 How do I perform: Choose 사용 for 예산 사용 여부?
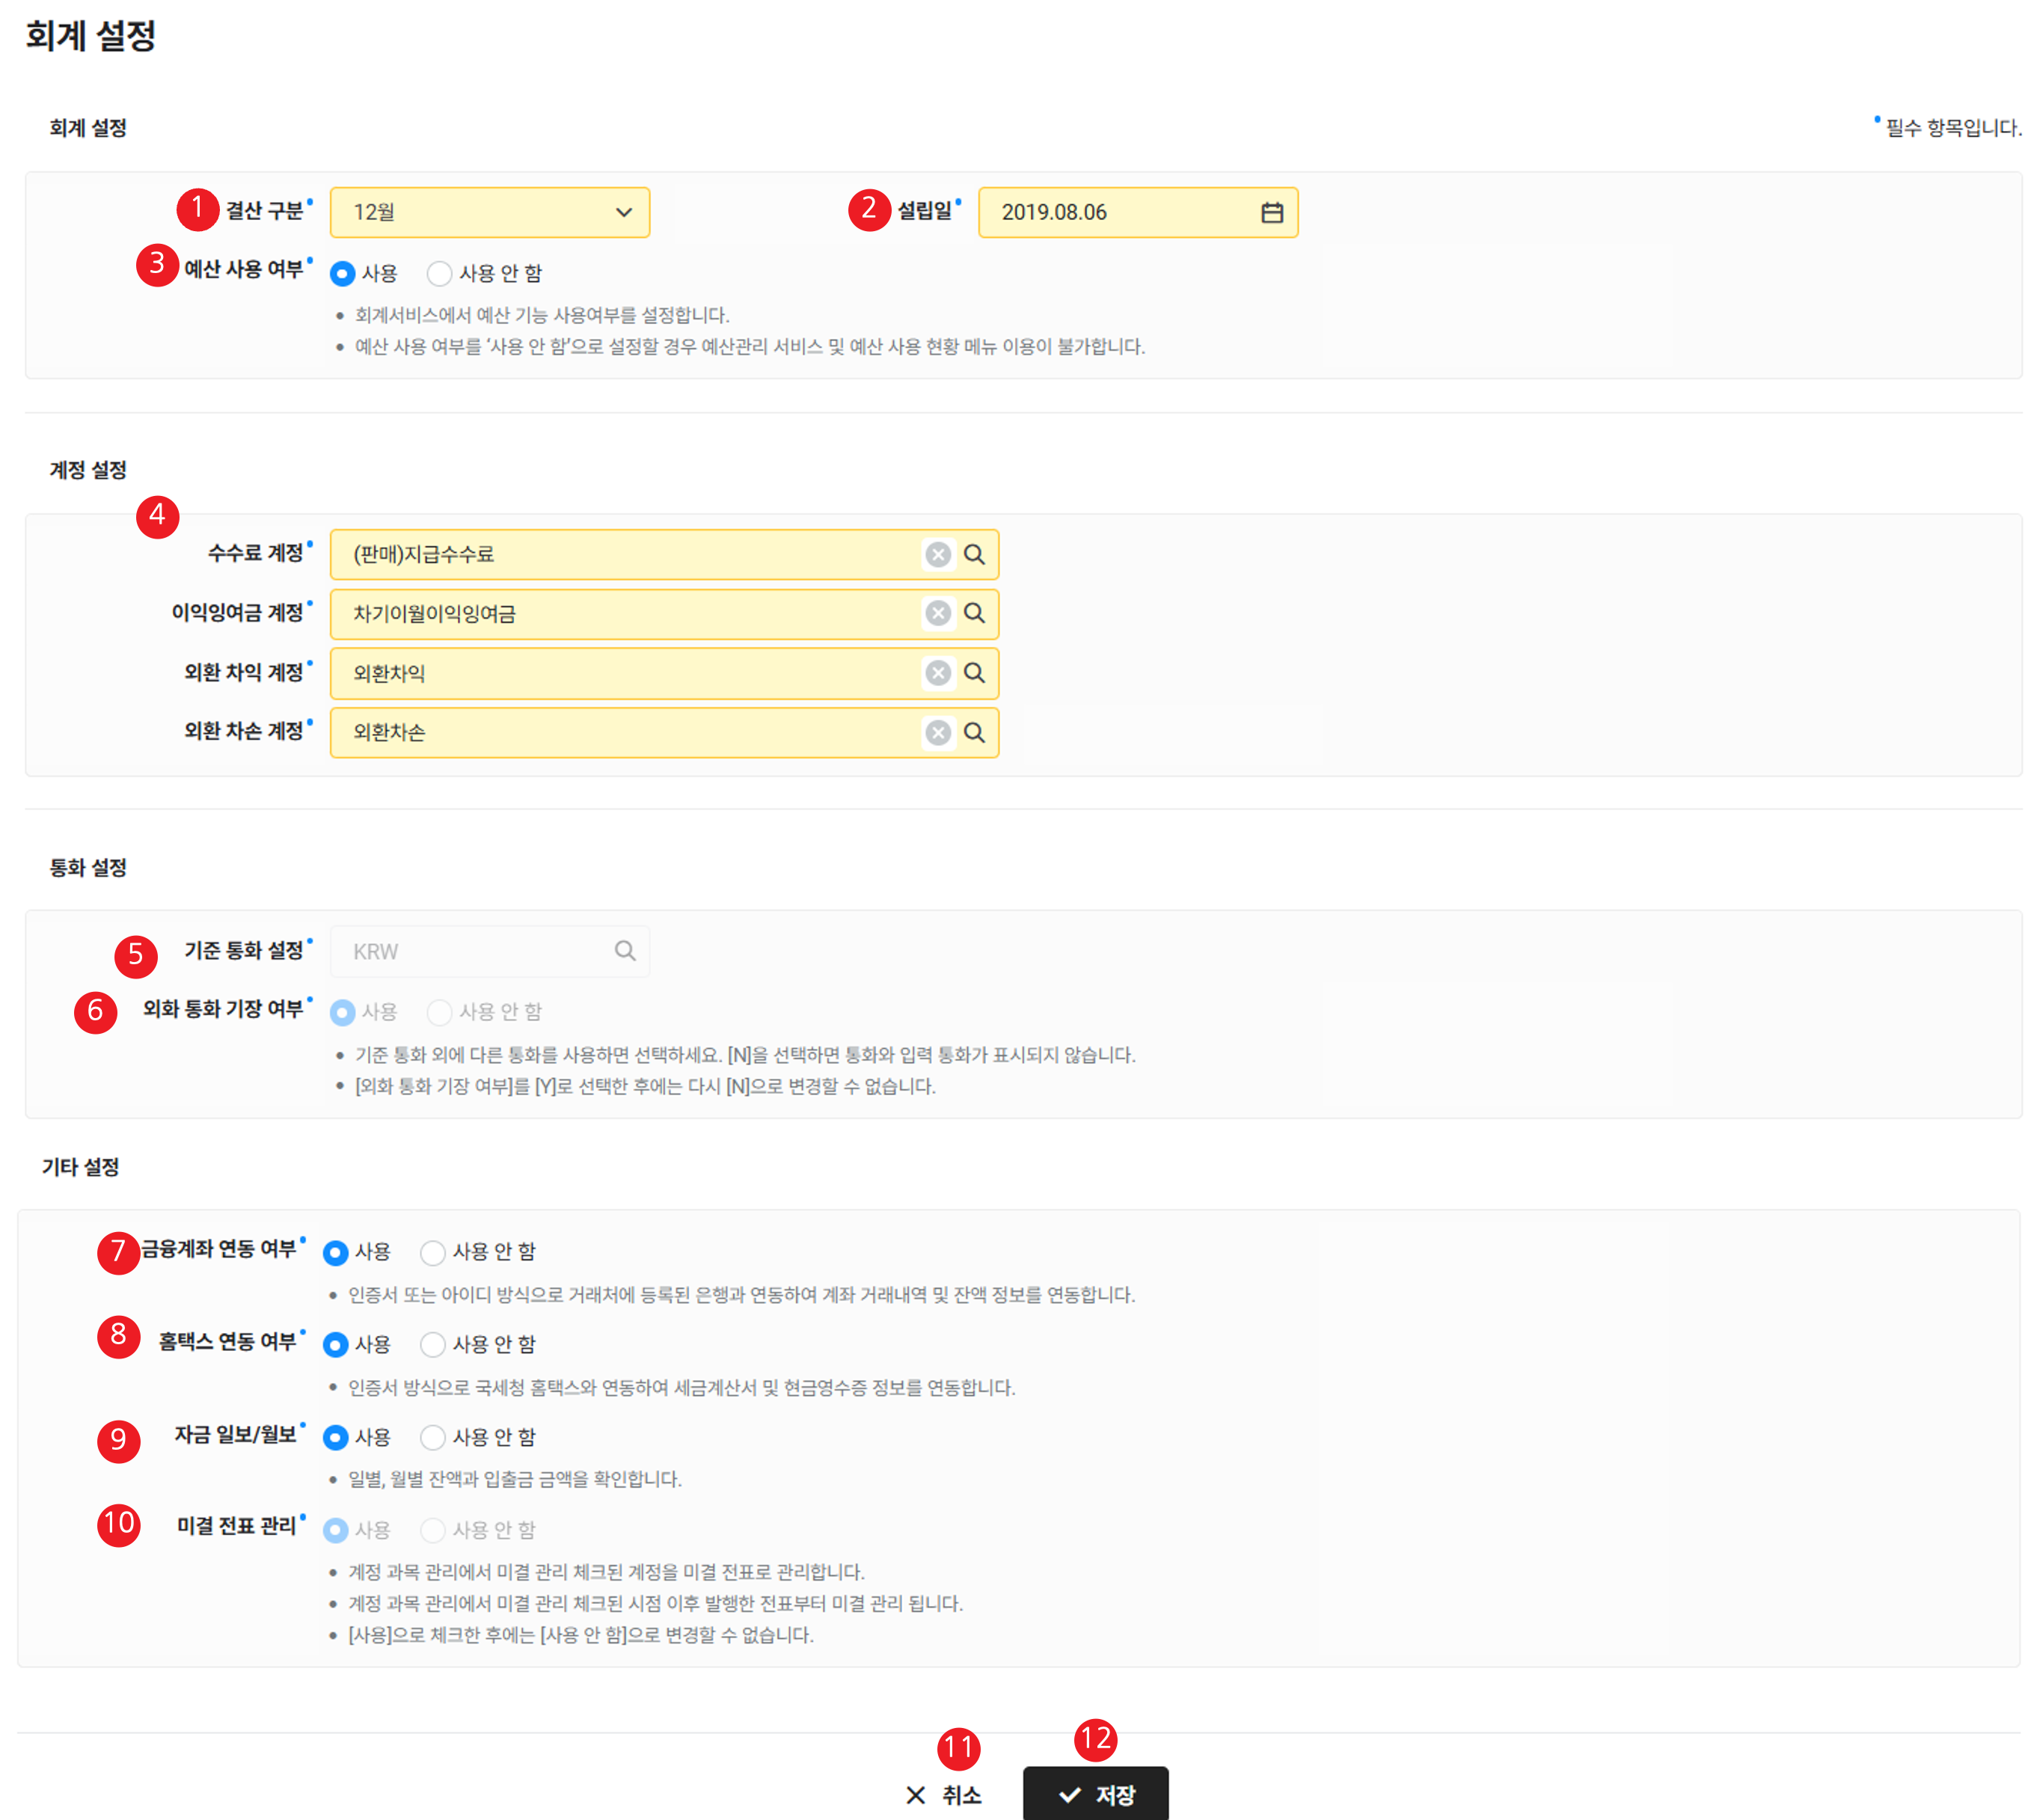tap(342, 273)
